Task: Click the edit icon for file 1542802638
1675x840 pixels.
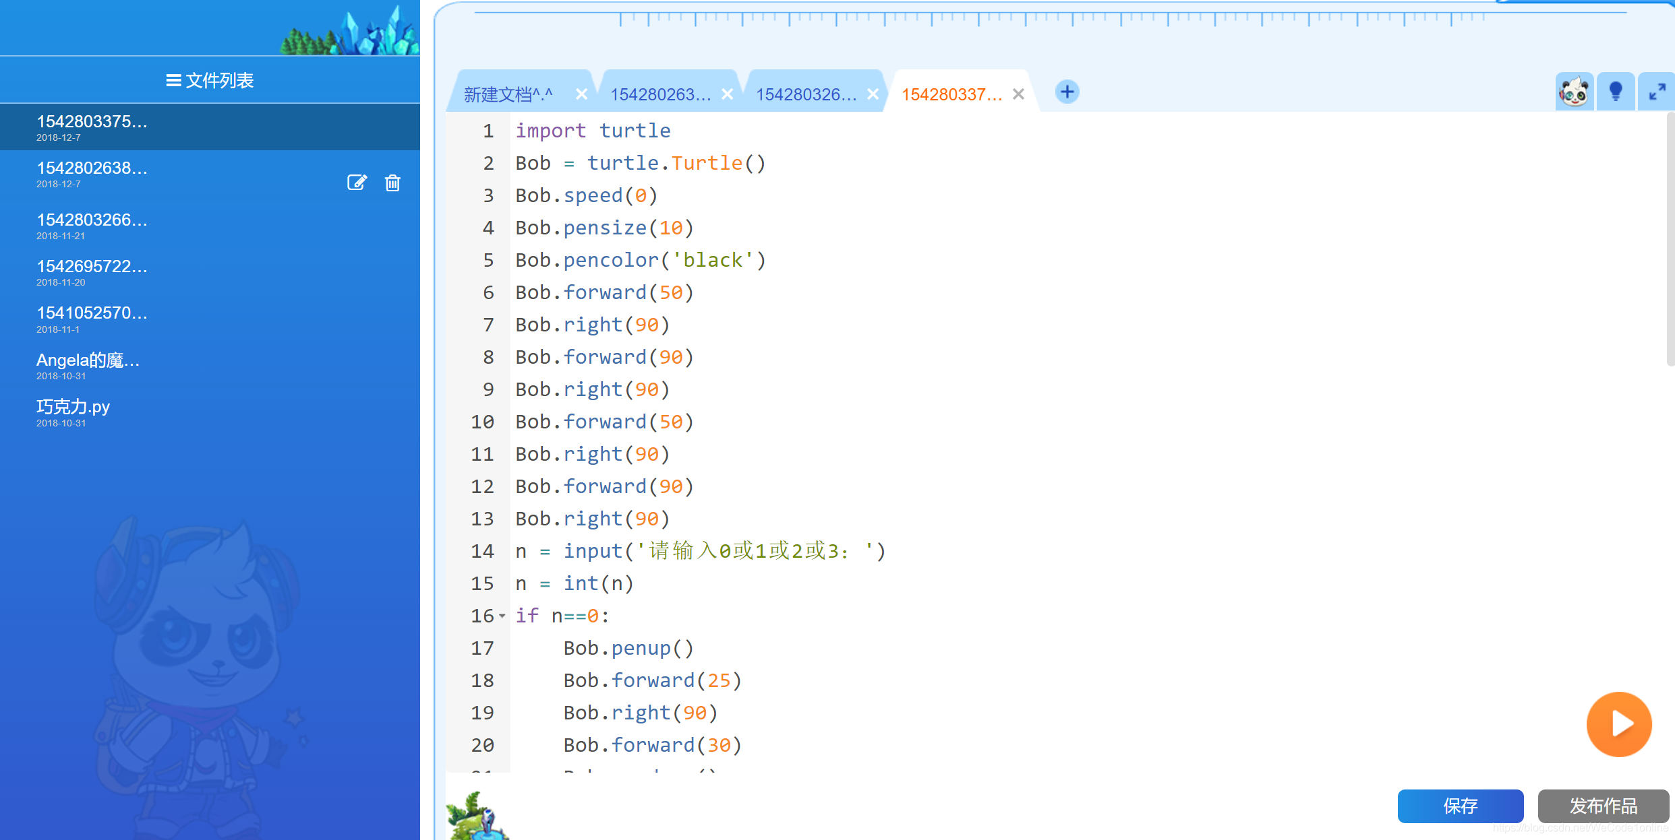Action: (357, 183)
